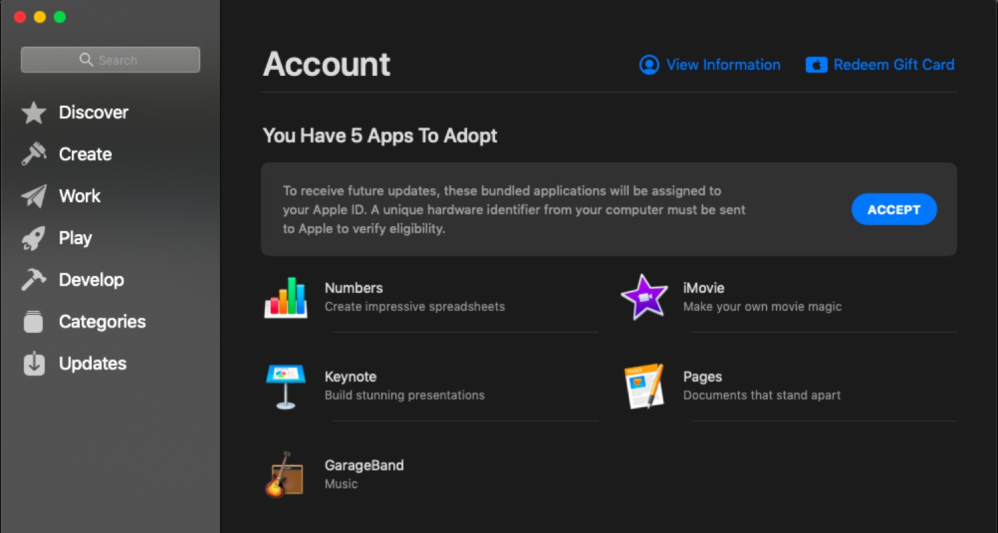Click the iMovie star icon
The image size is (998, 533).
coord(644,297)
